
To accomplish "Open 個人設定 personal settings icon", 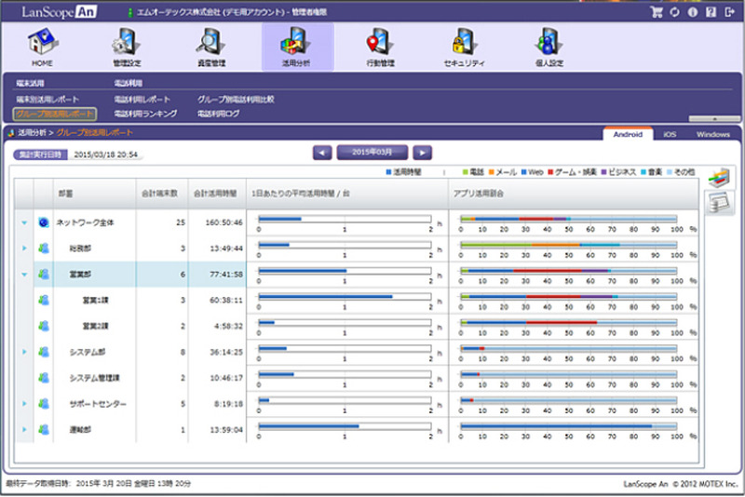I will point(549,45).
